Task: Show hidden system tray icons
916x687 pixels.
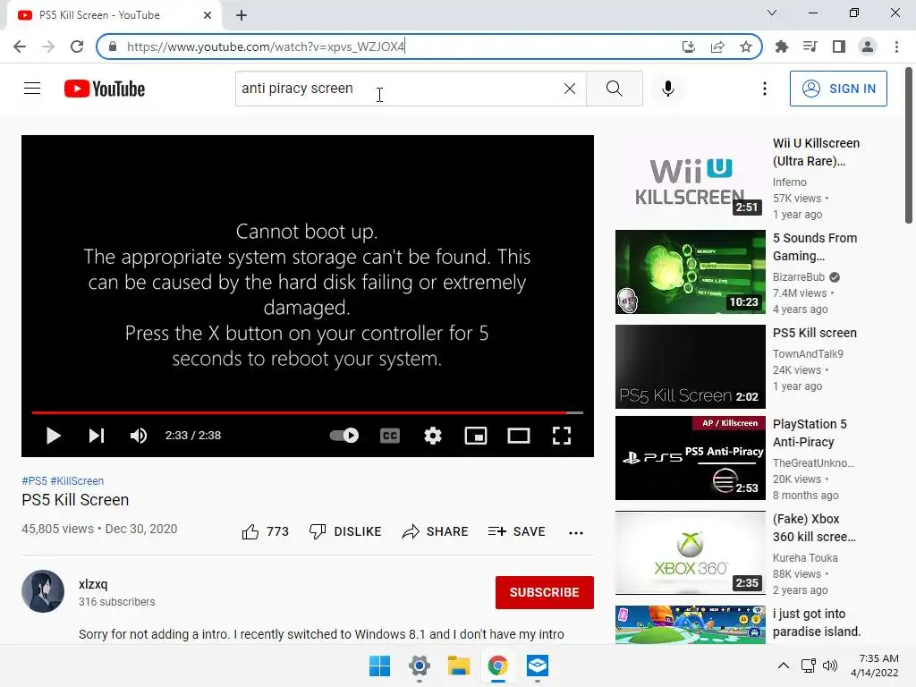Action: pyautogui.click(x=784, y=666)
